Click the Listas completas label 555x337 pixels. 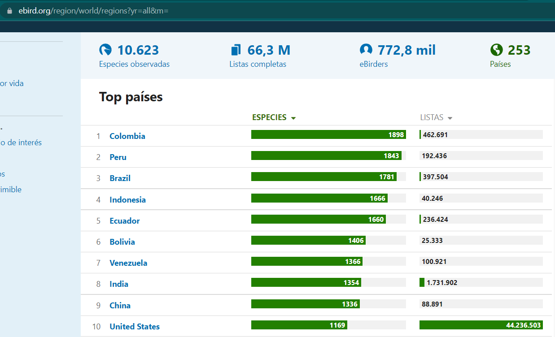[258, 64]
